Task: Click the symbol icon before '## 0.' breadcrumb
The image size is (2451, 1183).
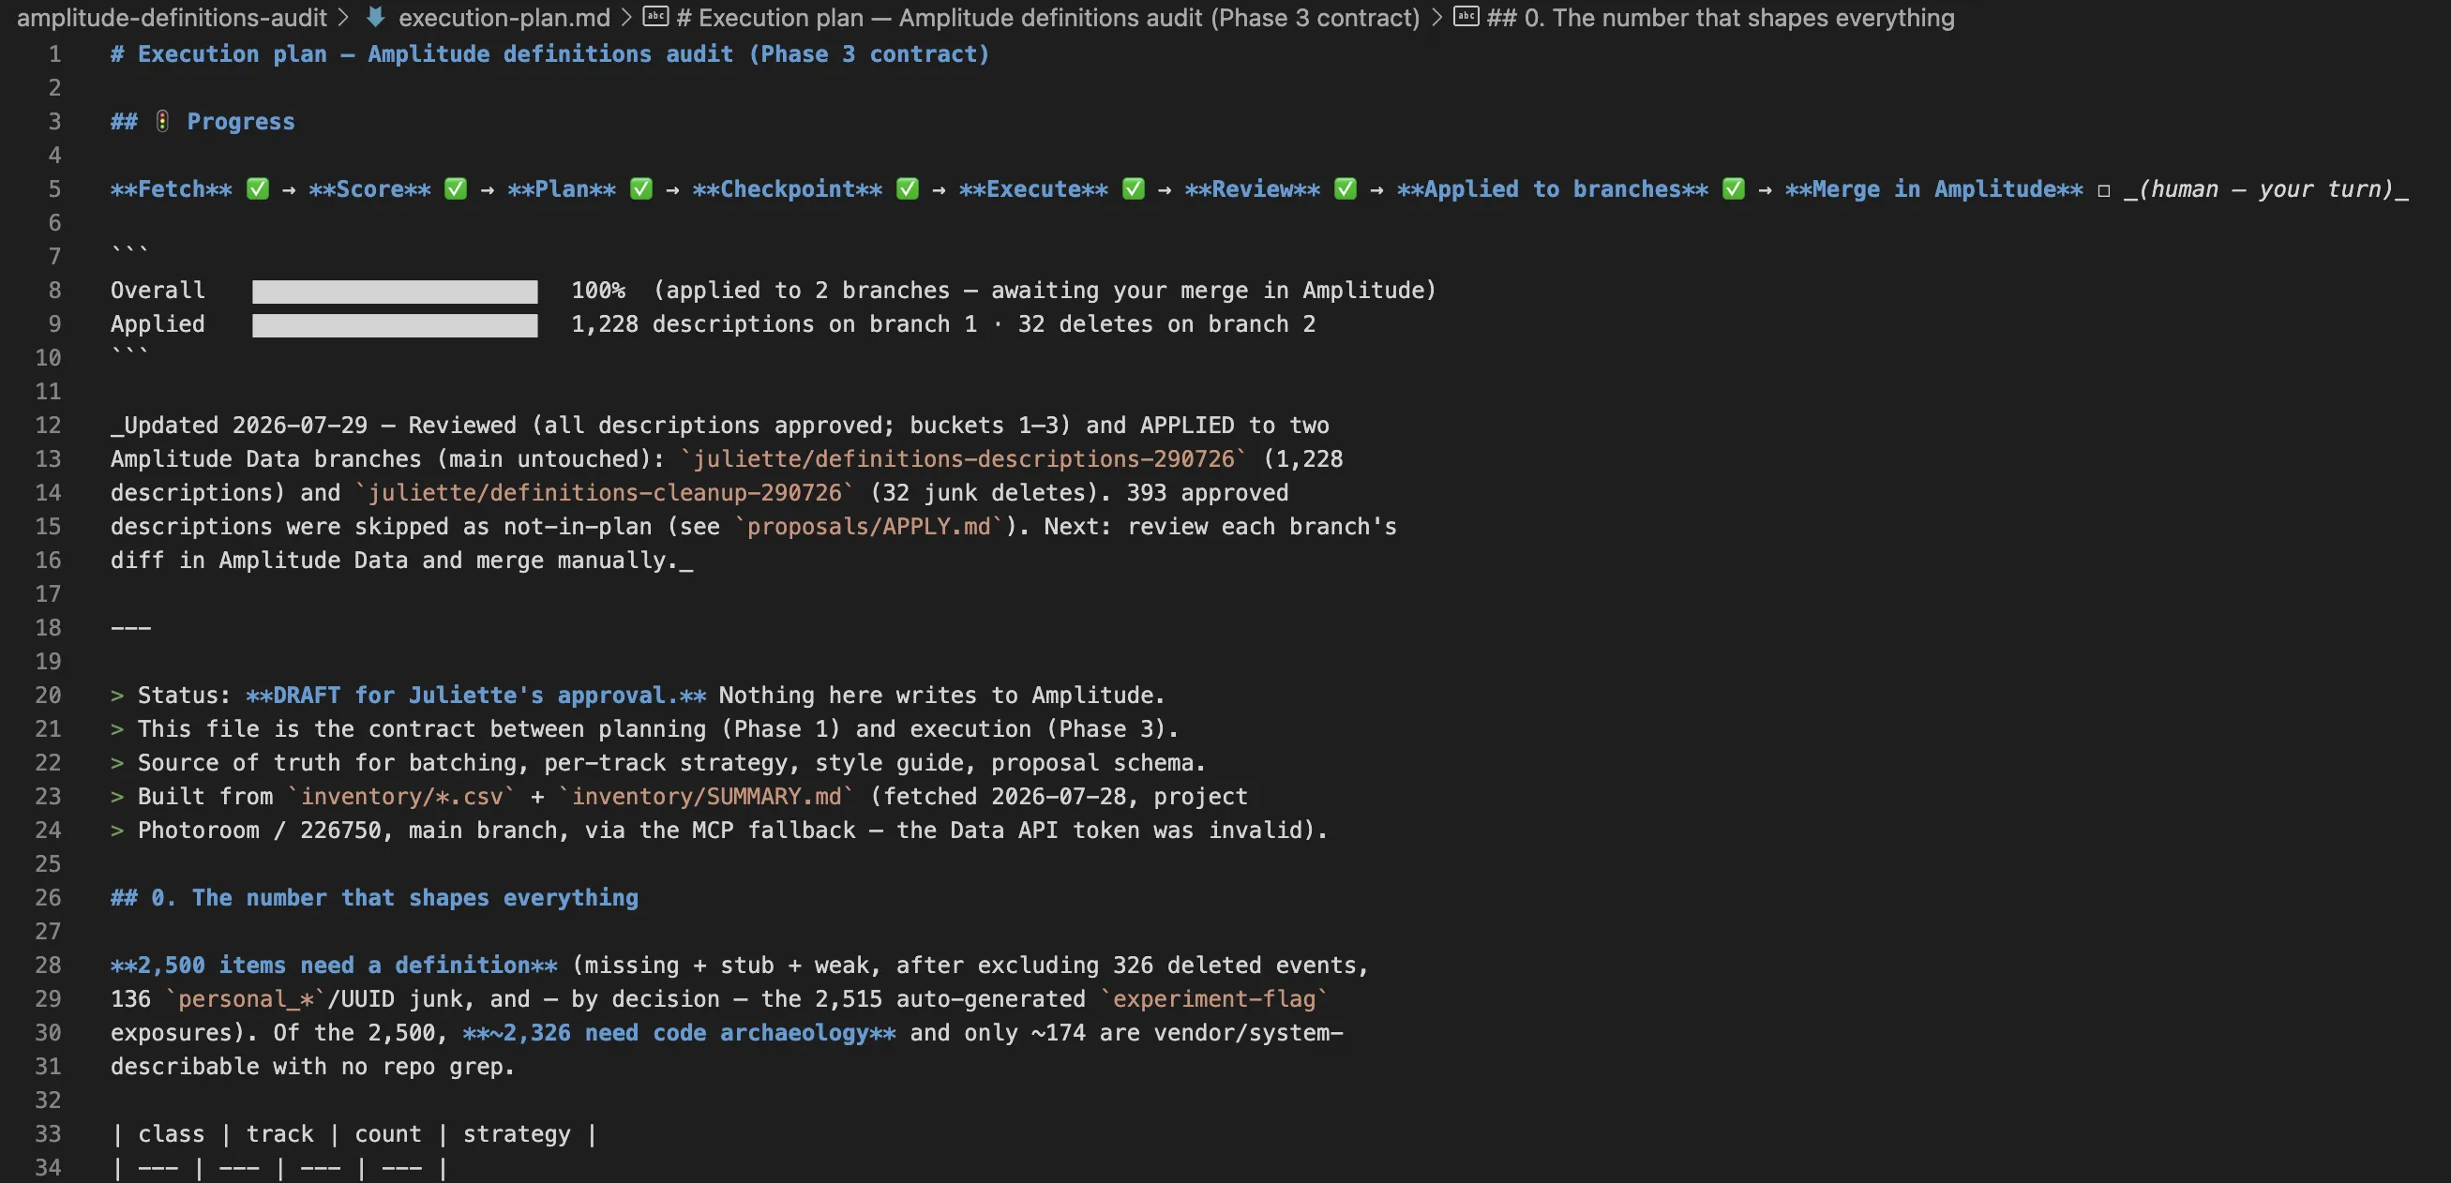Action: click(x=1466, y=17)
